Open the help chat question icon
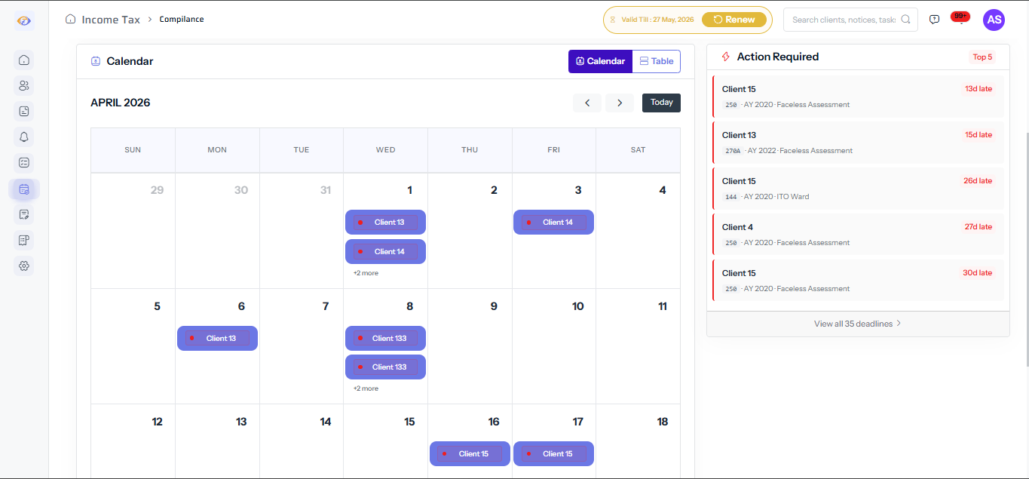The width and height of the screenshot is (1029, 479). [935, 20]
